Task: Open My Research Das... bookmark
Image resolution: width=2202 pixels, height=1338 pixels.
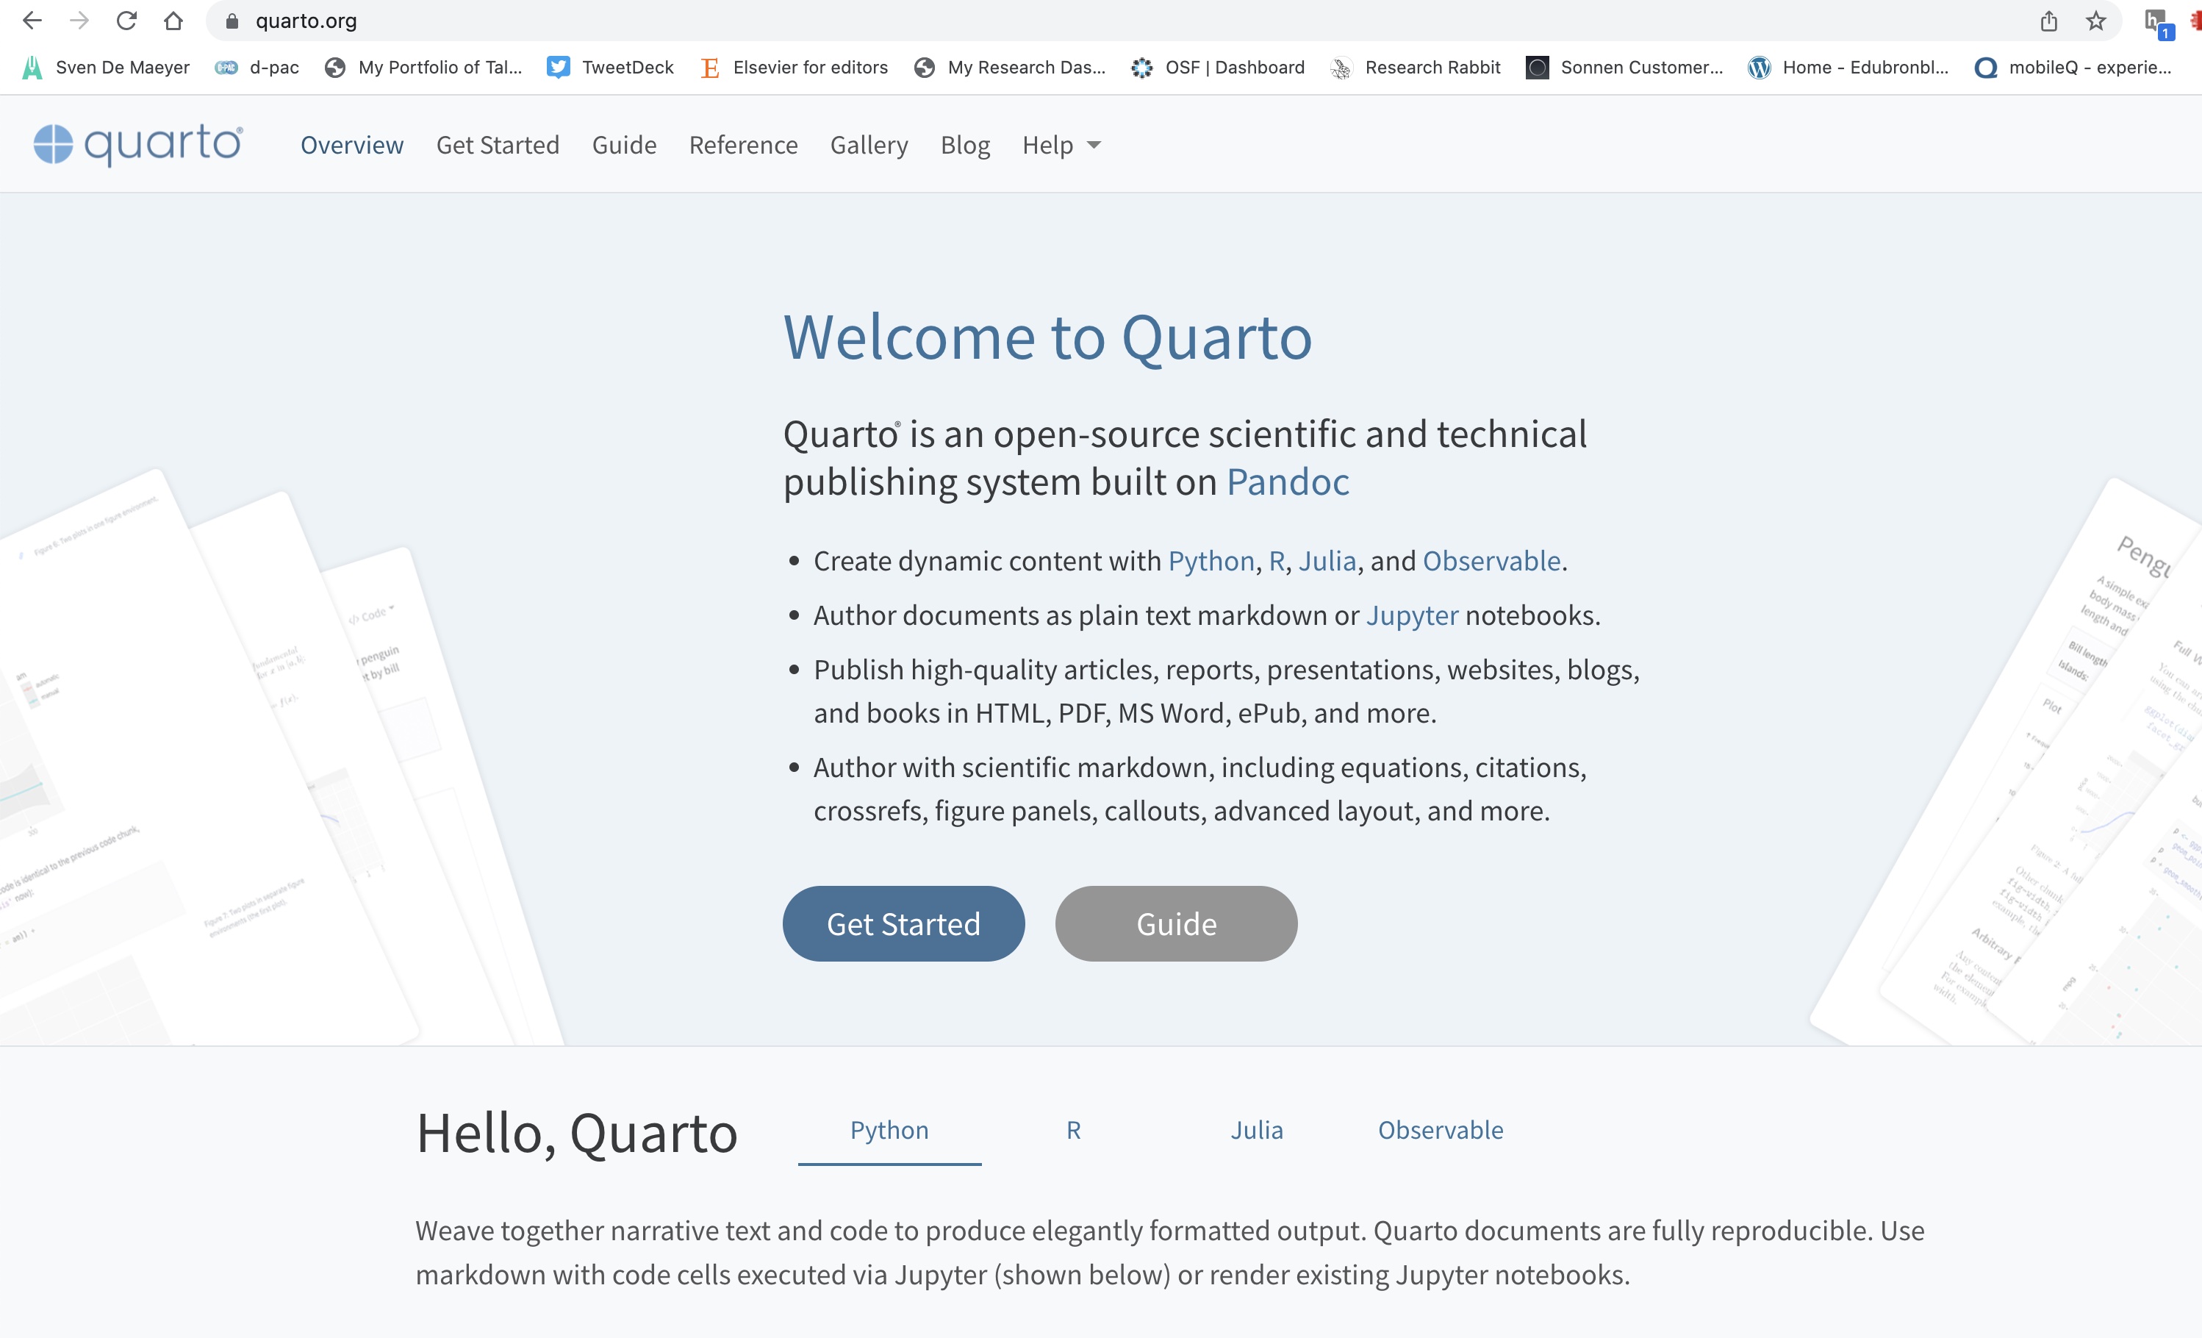Action: (x=1010, y=67)
